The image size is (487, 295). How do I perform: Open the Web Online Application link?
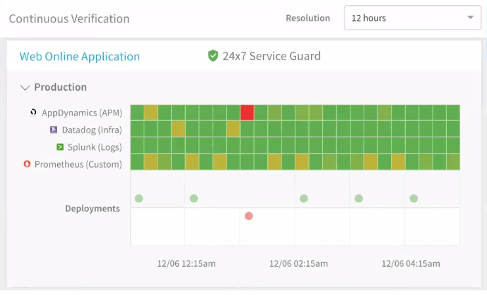[79, 57]
